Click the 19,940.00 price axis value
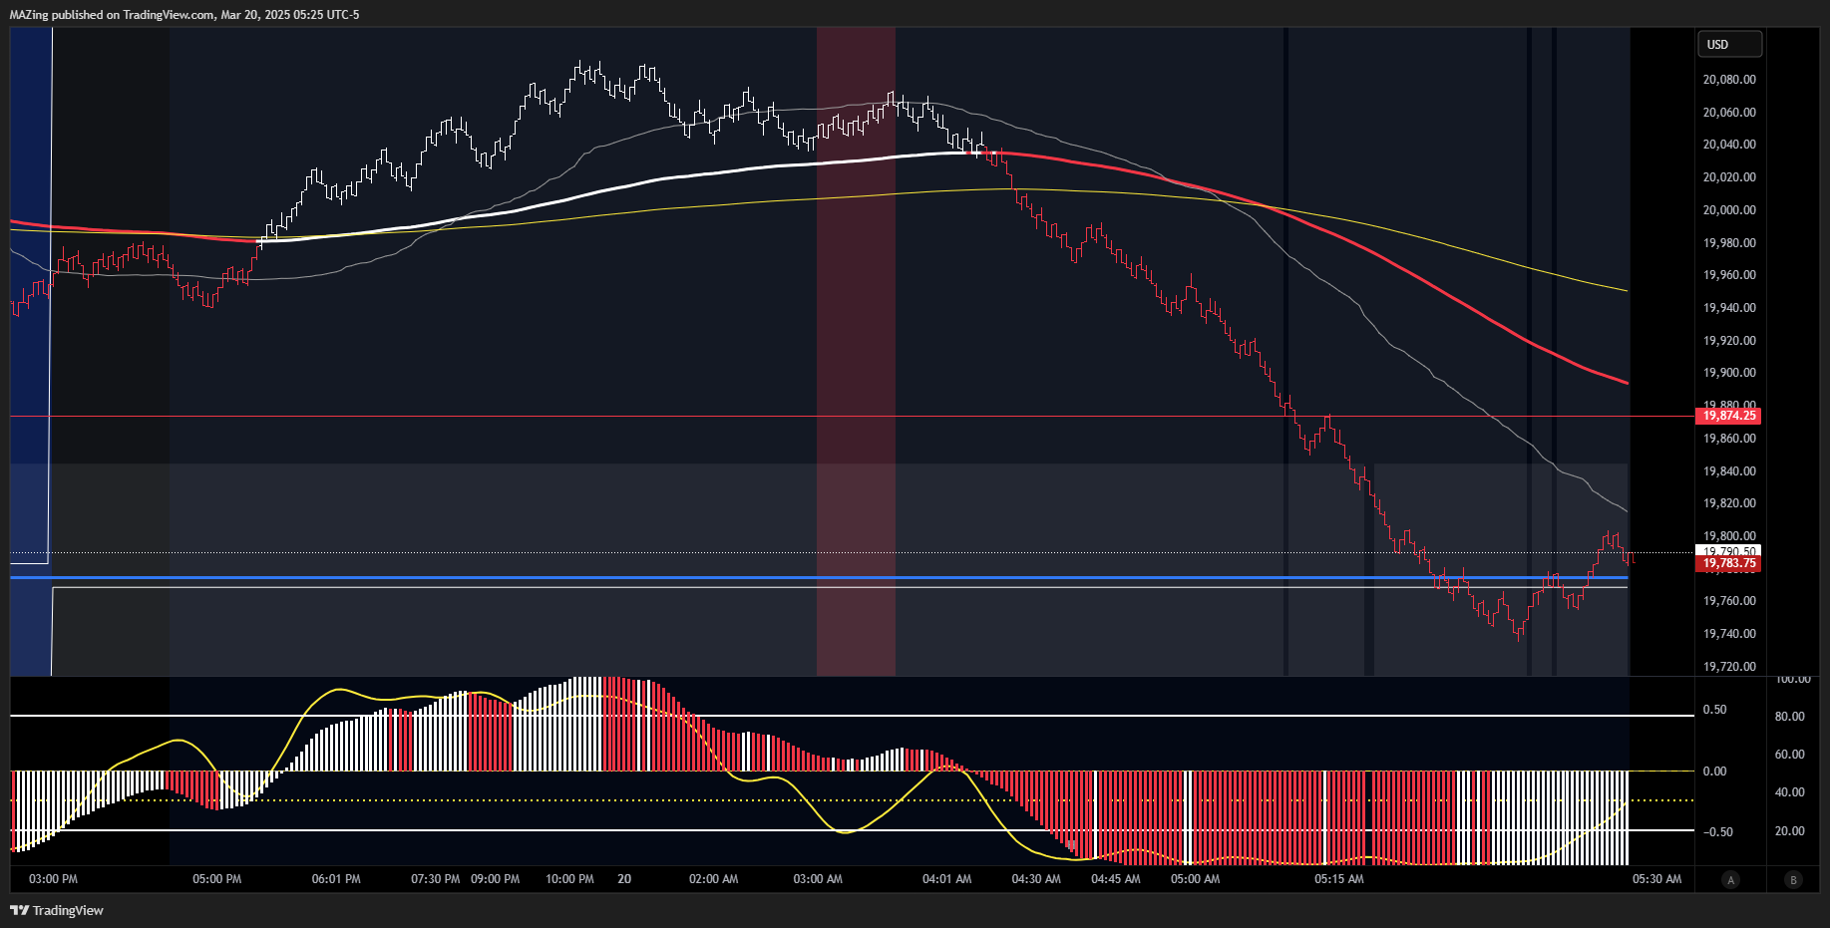The image size is (1830, 928). point(1729,308)
